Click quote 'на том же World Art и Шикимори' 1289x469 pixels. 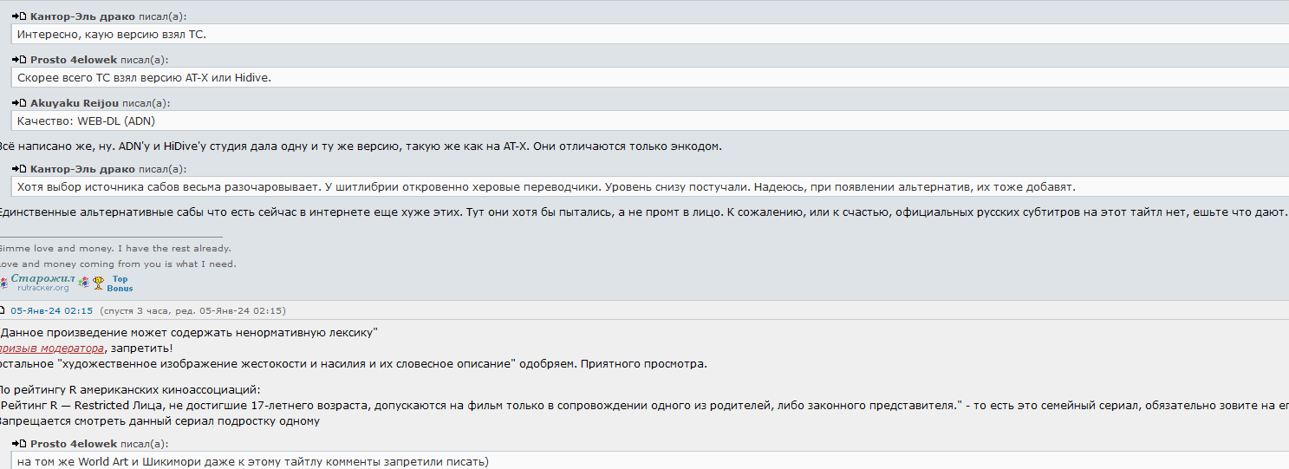click(252, 461)
